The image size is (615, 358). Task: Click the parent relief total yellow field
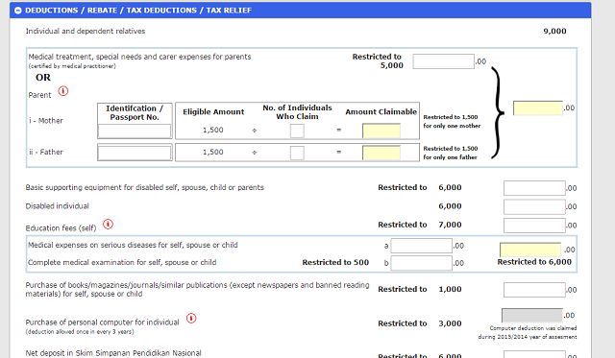pos(538,108)
